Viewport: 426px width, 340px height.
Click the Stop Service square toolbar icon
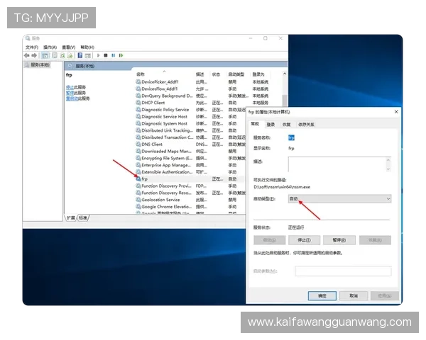(105, 55)
